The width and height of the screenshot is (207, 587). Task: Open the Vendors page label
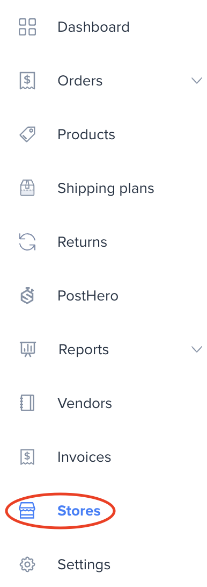point(85,403)
